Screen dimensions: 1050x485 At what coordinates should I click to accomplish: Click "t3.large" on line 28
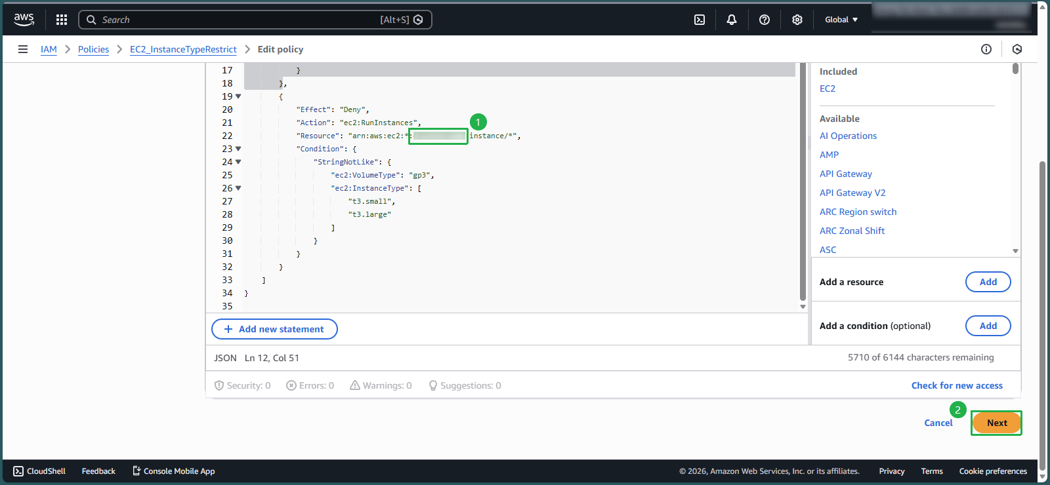369,214
